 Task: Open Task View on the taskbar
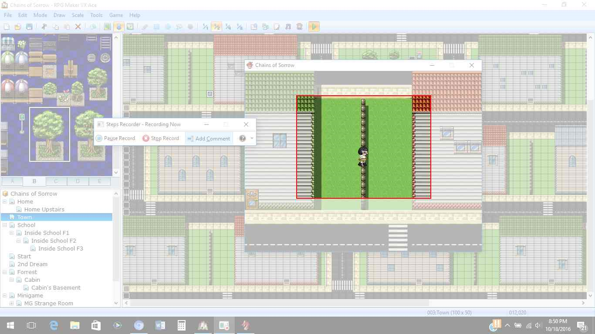(31, 325)
